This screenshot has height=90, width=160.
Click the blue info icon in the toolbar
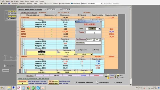click(x=9, y=3)
